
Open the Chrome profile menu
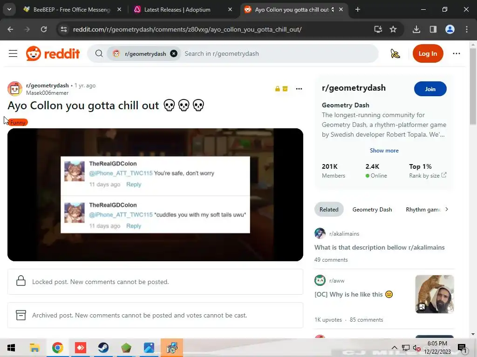point(450,29)
